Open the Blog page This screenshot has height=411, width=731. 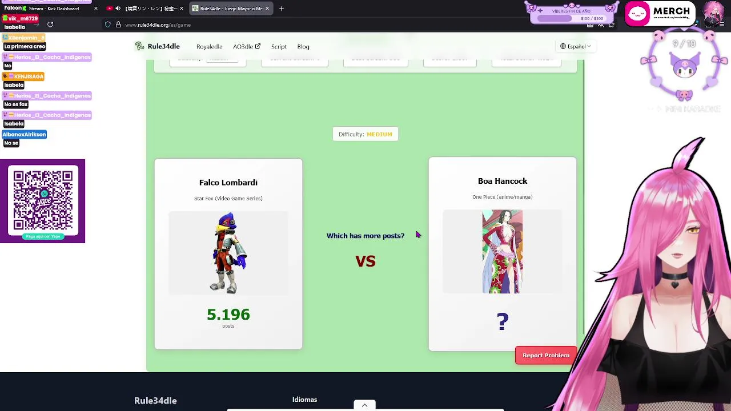pyautogui.click(x=303, y=46)
